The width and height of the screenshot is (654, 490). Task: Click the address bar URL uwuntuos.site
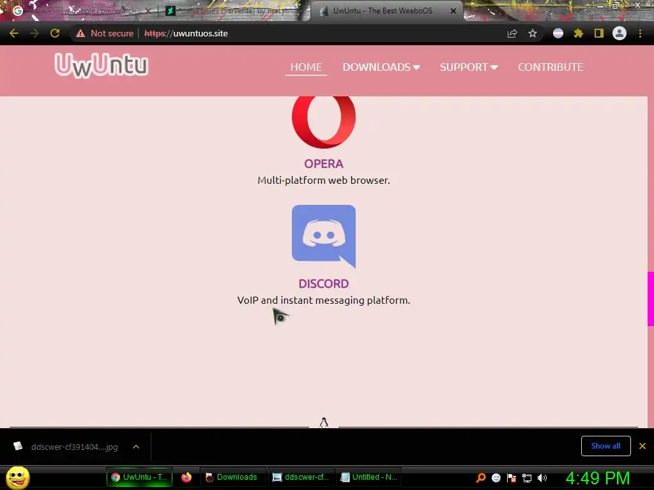(186, 33)
